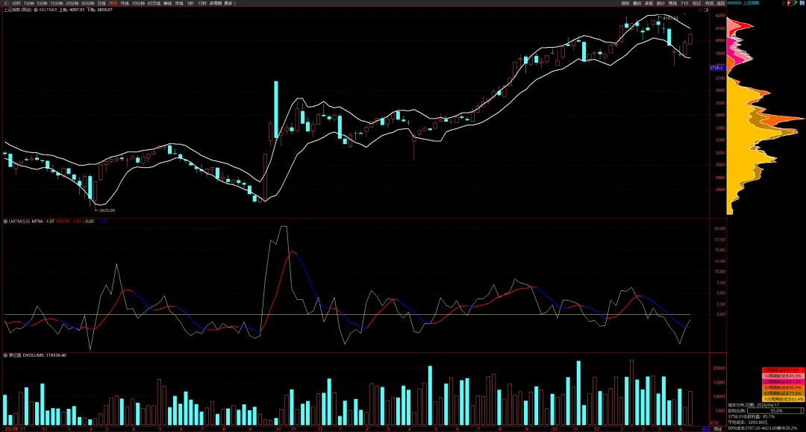Select the orange 30周期前成本 legend swatch
This screenshot has width=806, height=432.
[784, 387]
